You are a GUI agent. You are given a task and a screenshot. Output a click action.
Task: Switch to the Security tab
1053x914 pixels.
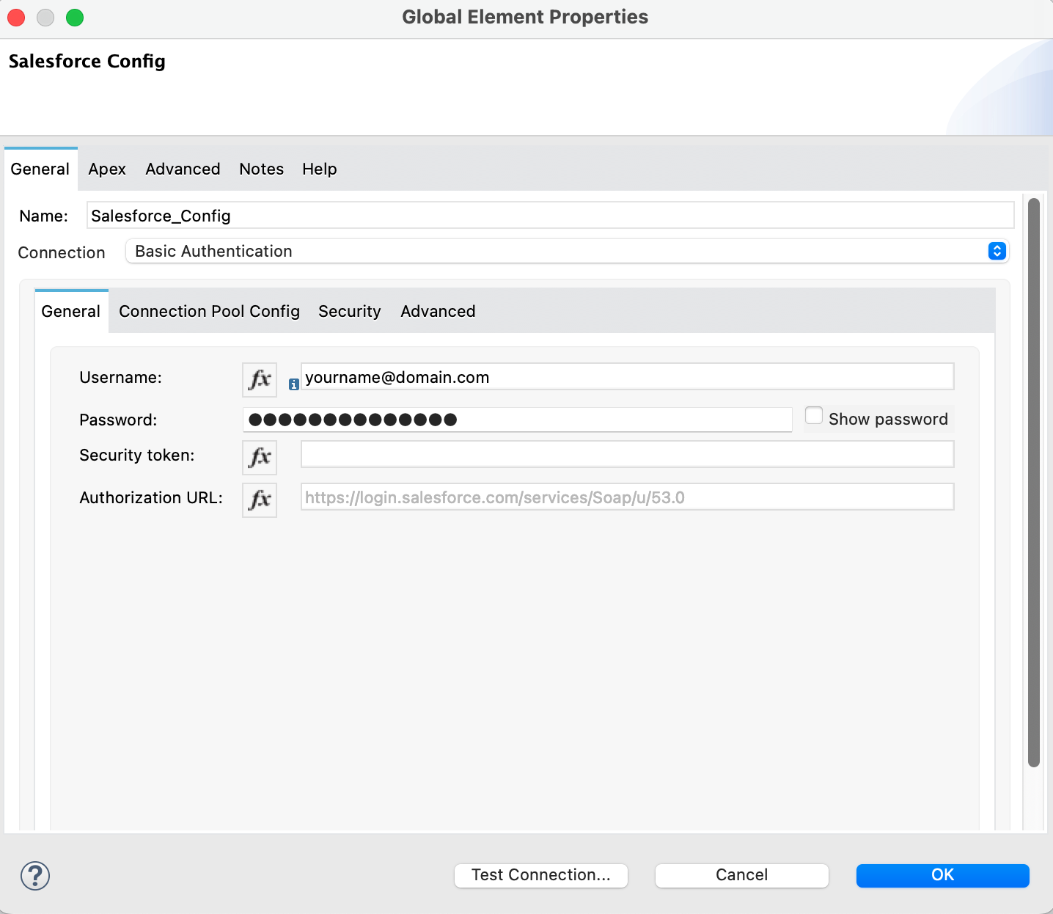click(349, 311)
